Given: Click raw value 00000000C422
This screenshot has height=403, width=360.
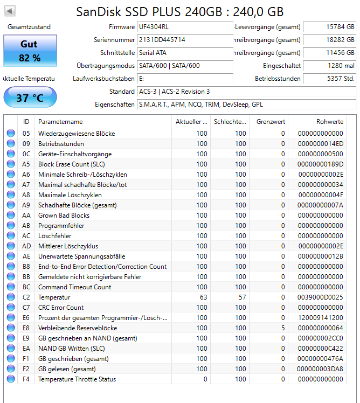Looking at the screenshot, I should pyautogui.click(x=321, y=348).
